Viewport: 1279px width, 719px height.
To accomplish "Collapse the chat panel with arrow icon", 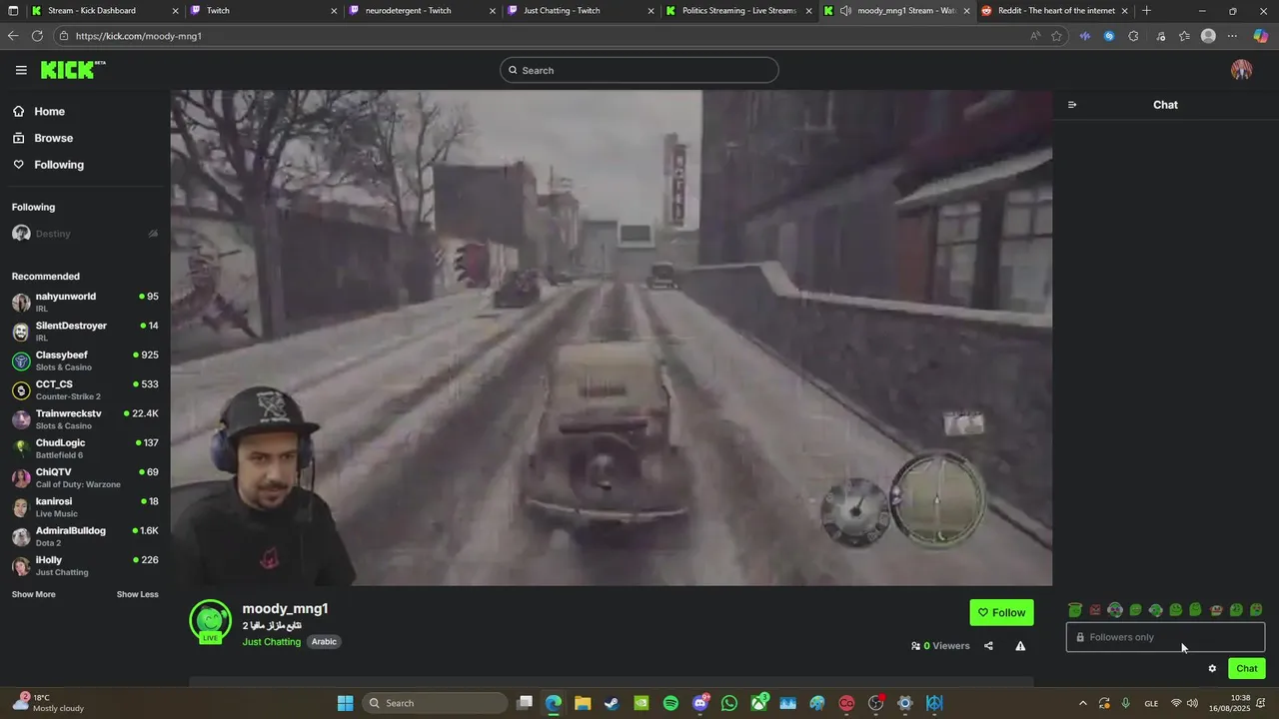I will point(1072,105).
